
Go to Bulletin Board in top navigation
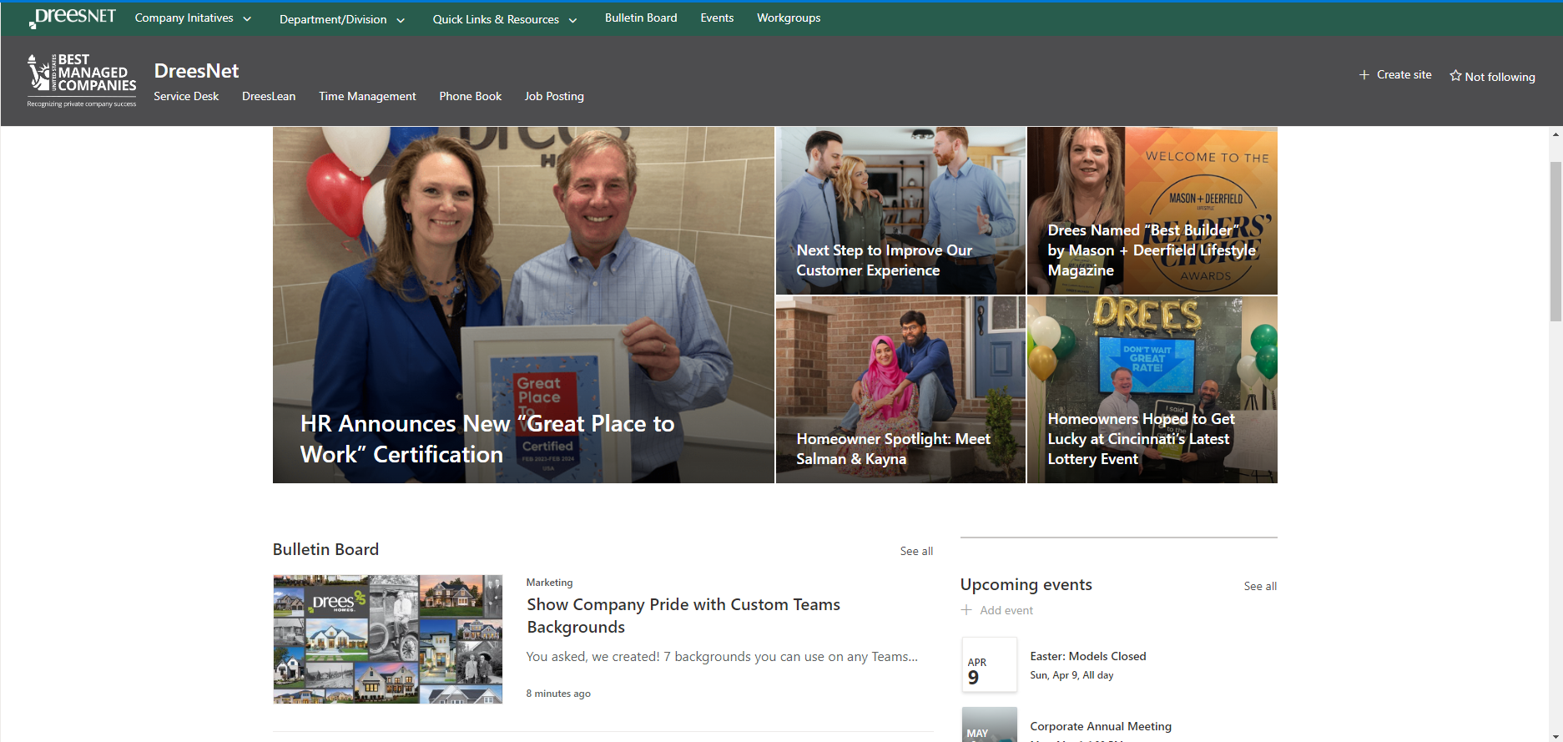(641, 18)
